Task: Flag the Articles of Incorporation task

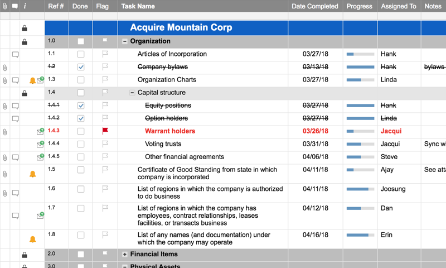Action: 105,54
